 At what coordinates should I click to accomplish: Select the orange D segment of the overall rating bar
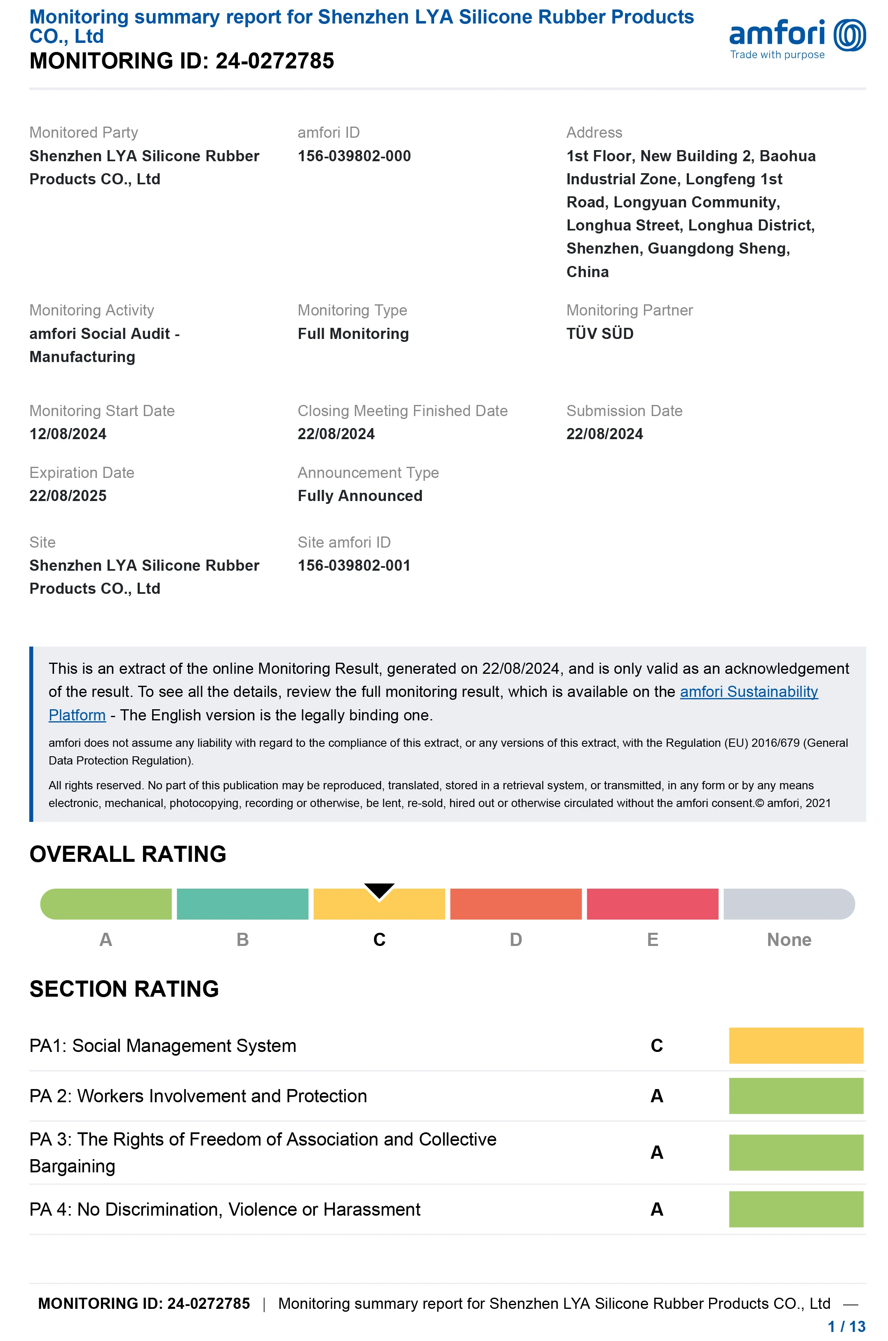pos(516,904)
